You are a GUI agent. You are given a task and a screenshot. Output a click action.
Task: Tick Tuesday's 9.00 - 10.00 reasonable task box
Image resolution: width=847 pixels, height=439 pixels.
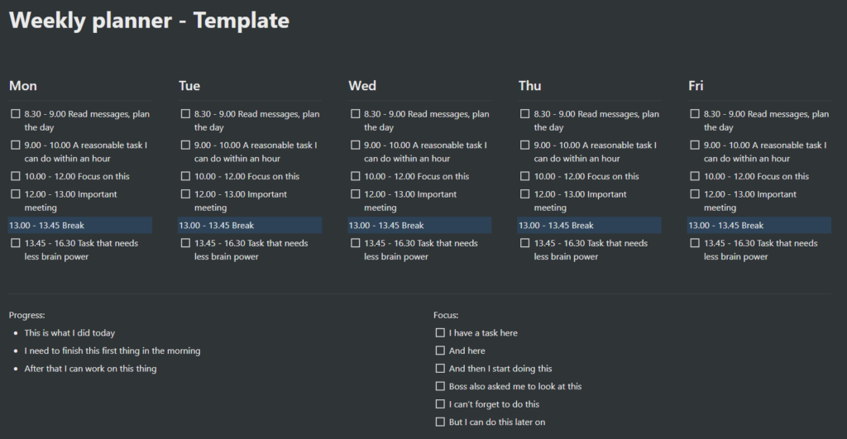[185, 146]
